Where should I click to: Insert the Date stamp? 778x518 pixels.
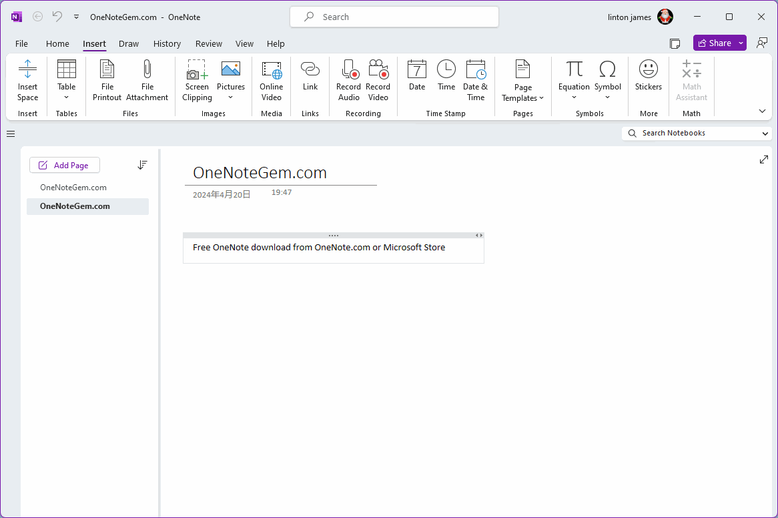(x=417, y=76)
